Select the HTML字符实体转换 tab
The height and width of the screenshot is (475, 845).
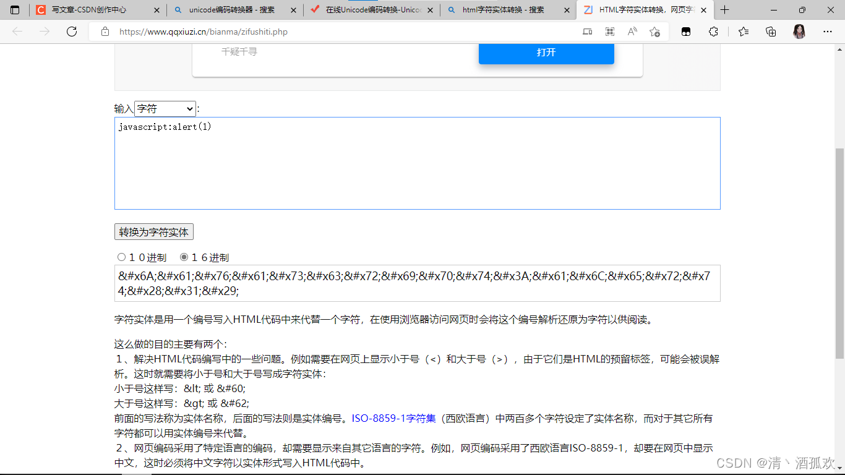click(x=645, y=10)
